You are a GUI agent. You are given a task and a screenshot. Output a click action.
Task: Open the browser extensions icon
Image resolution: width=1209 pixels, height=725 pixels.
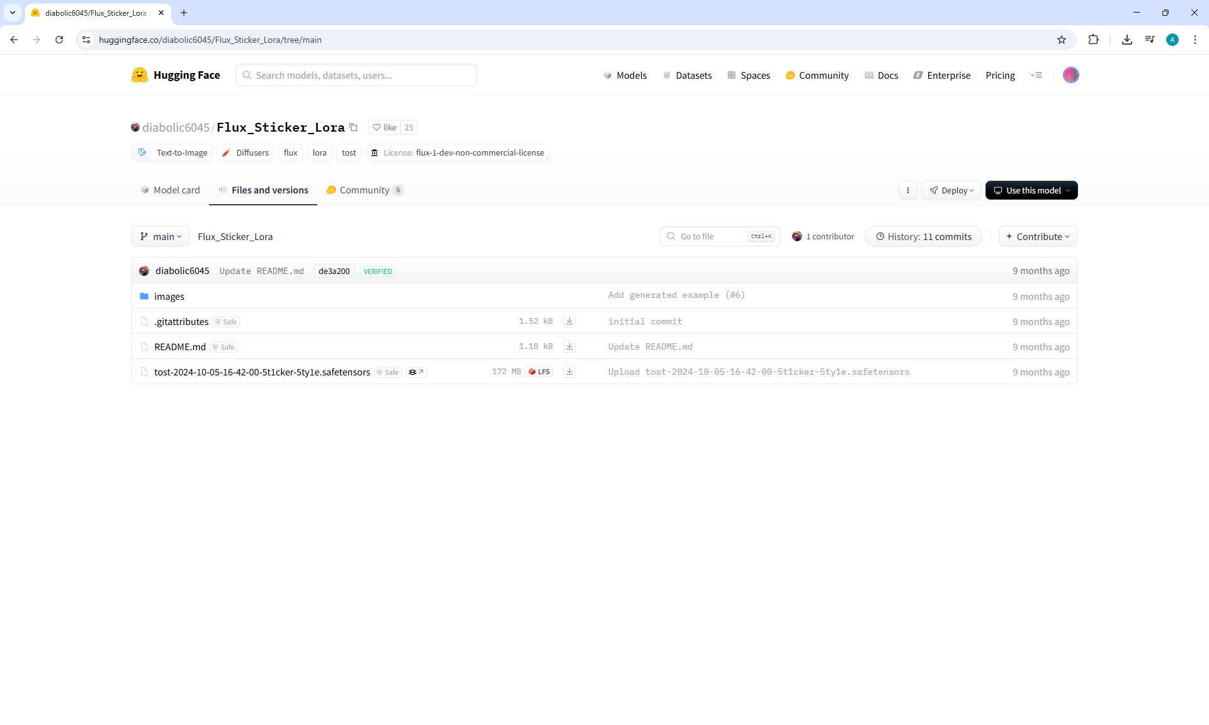click(1093, 40)
